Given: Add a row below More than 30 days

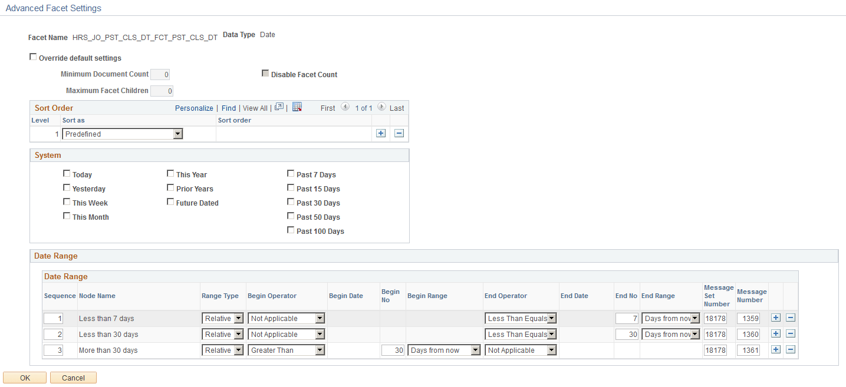Looking at the screenshot, I should pos(776,349).
